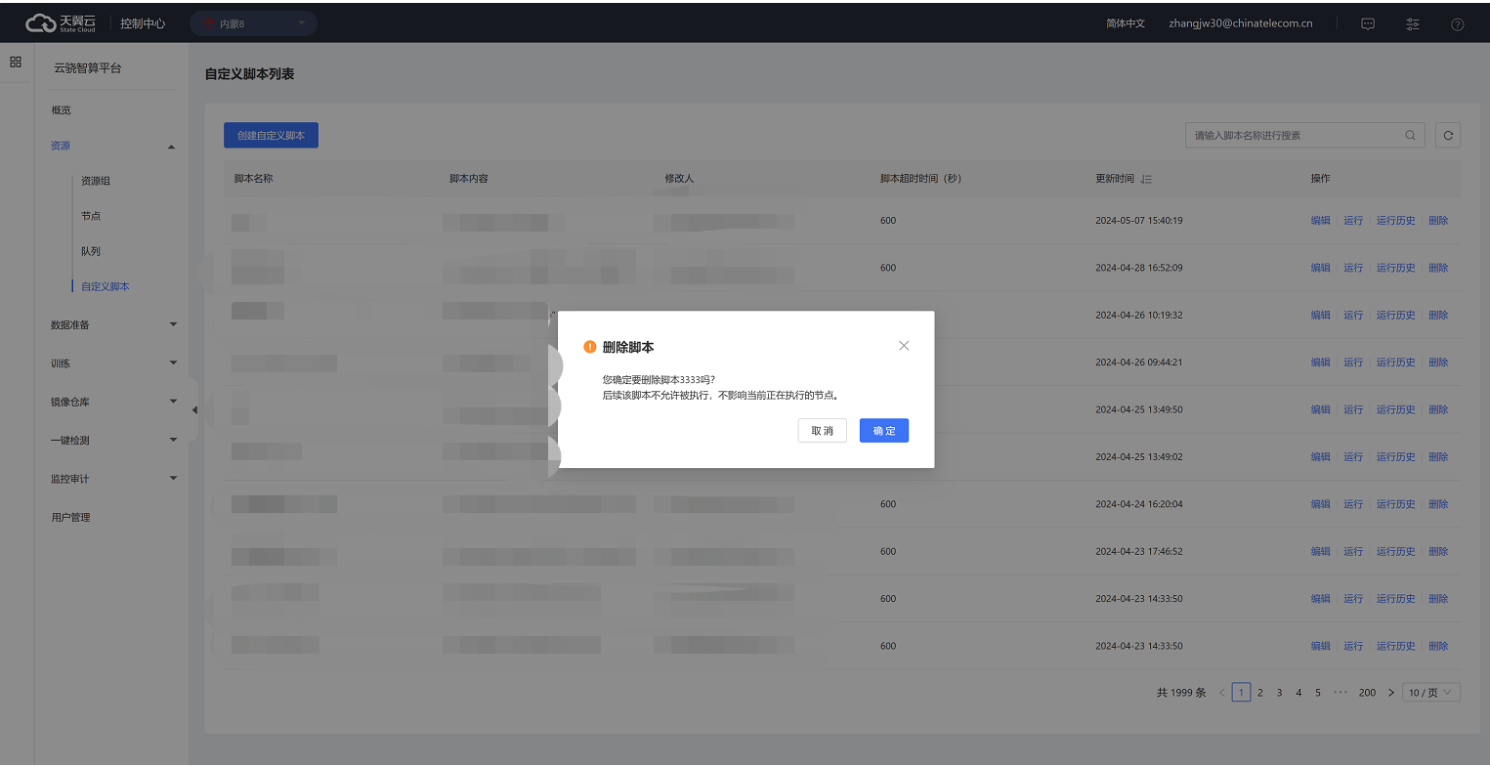
Task: Click 运行历史 for the 2024-04-28 16:52:09 row
Action: 1396,268
